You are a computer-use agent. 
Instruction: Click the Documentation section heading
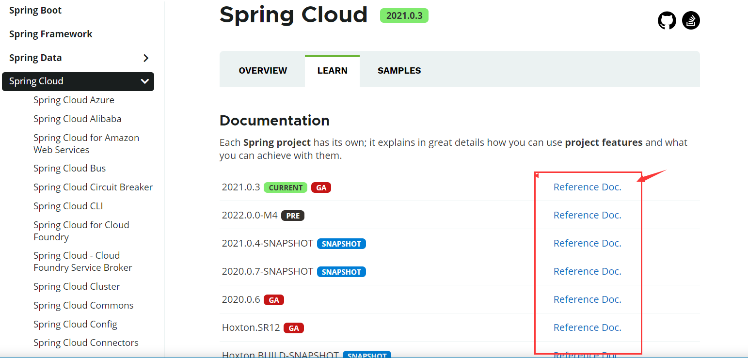[x=274, y=121]
